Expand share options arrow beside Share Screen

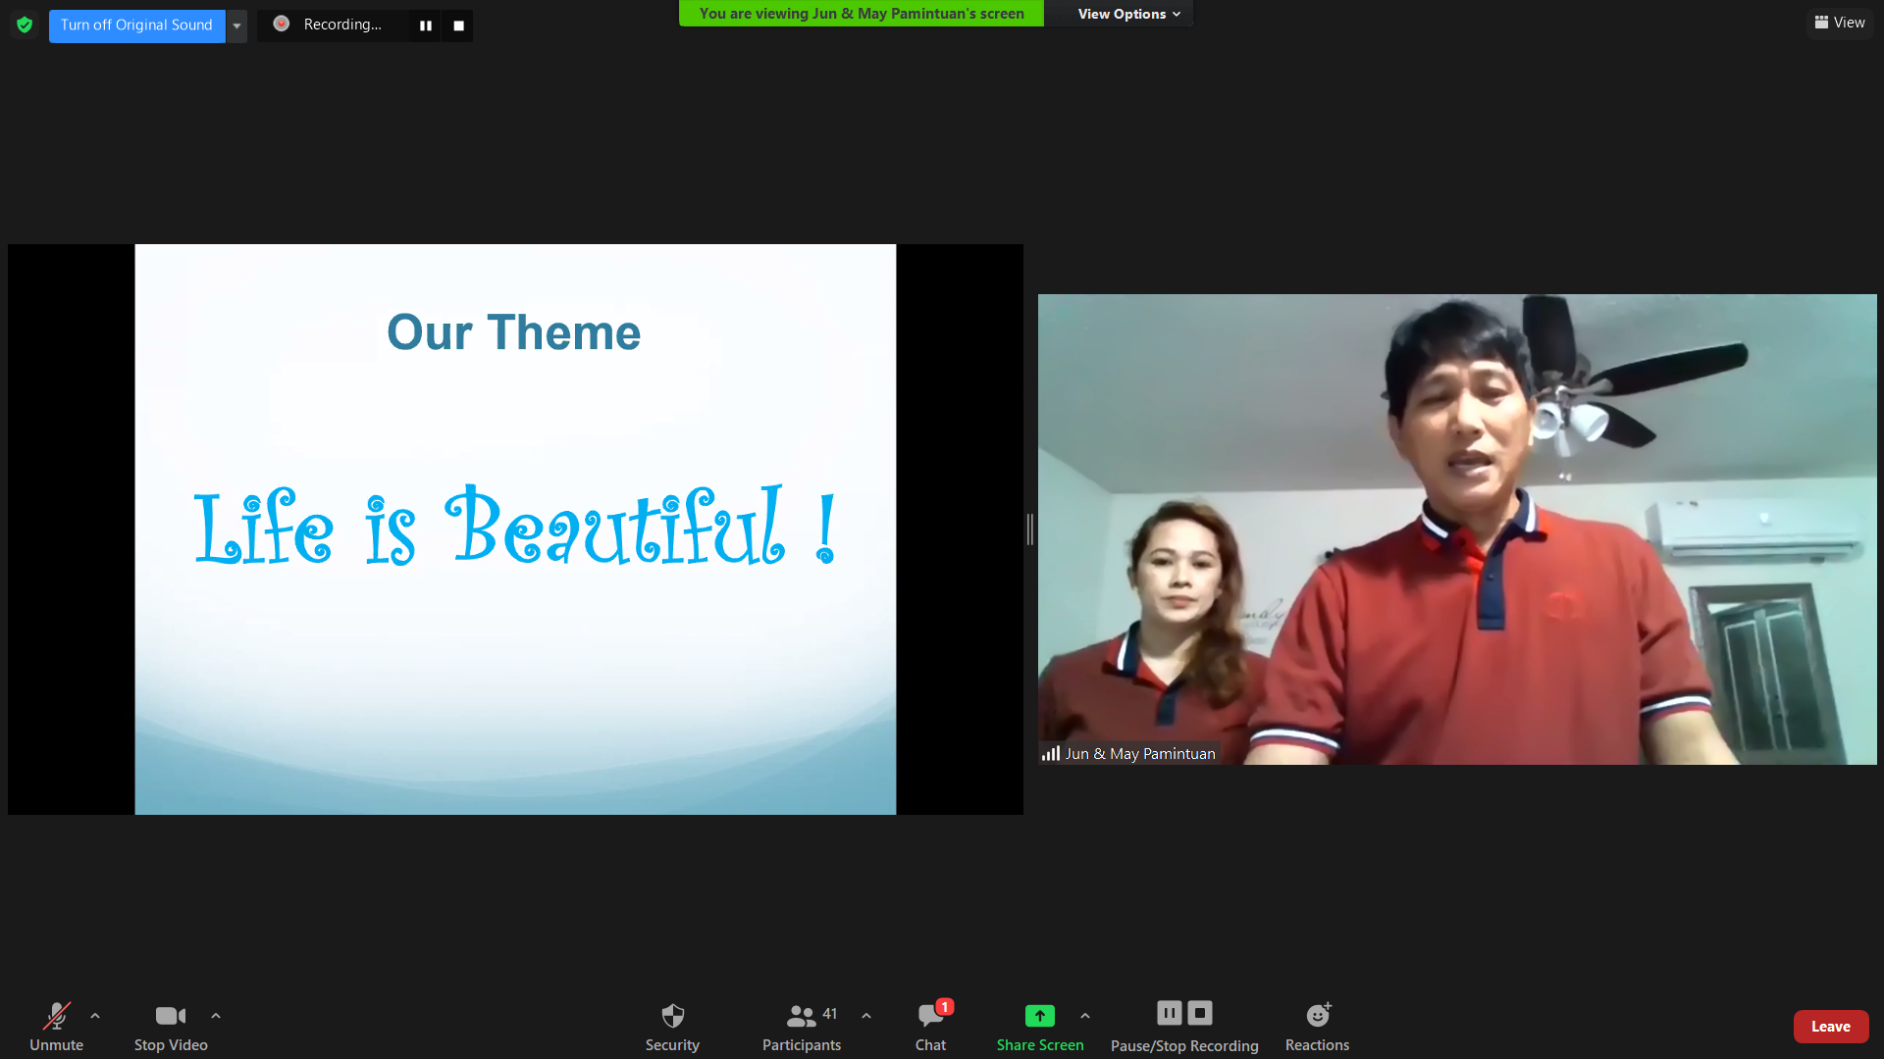(x=1085, y=1016)
